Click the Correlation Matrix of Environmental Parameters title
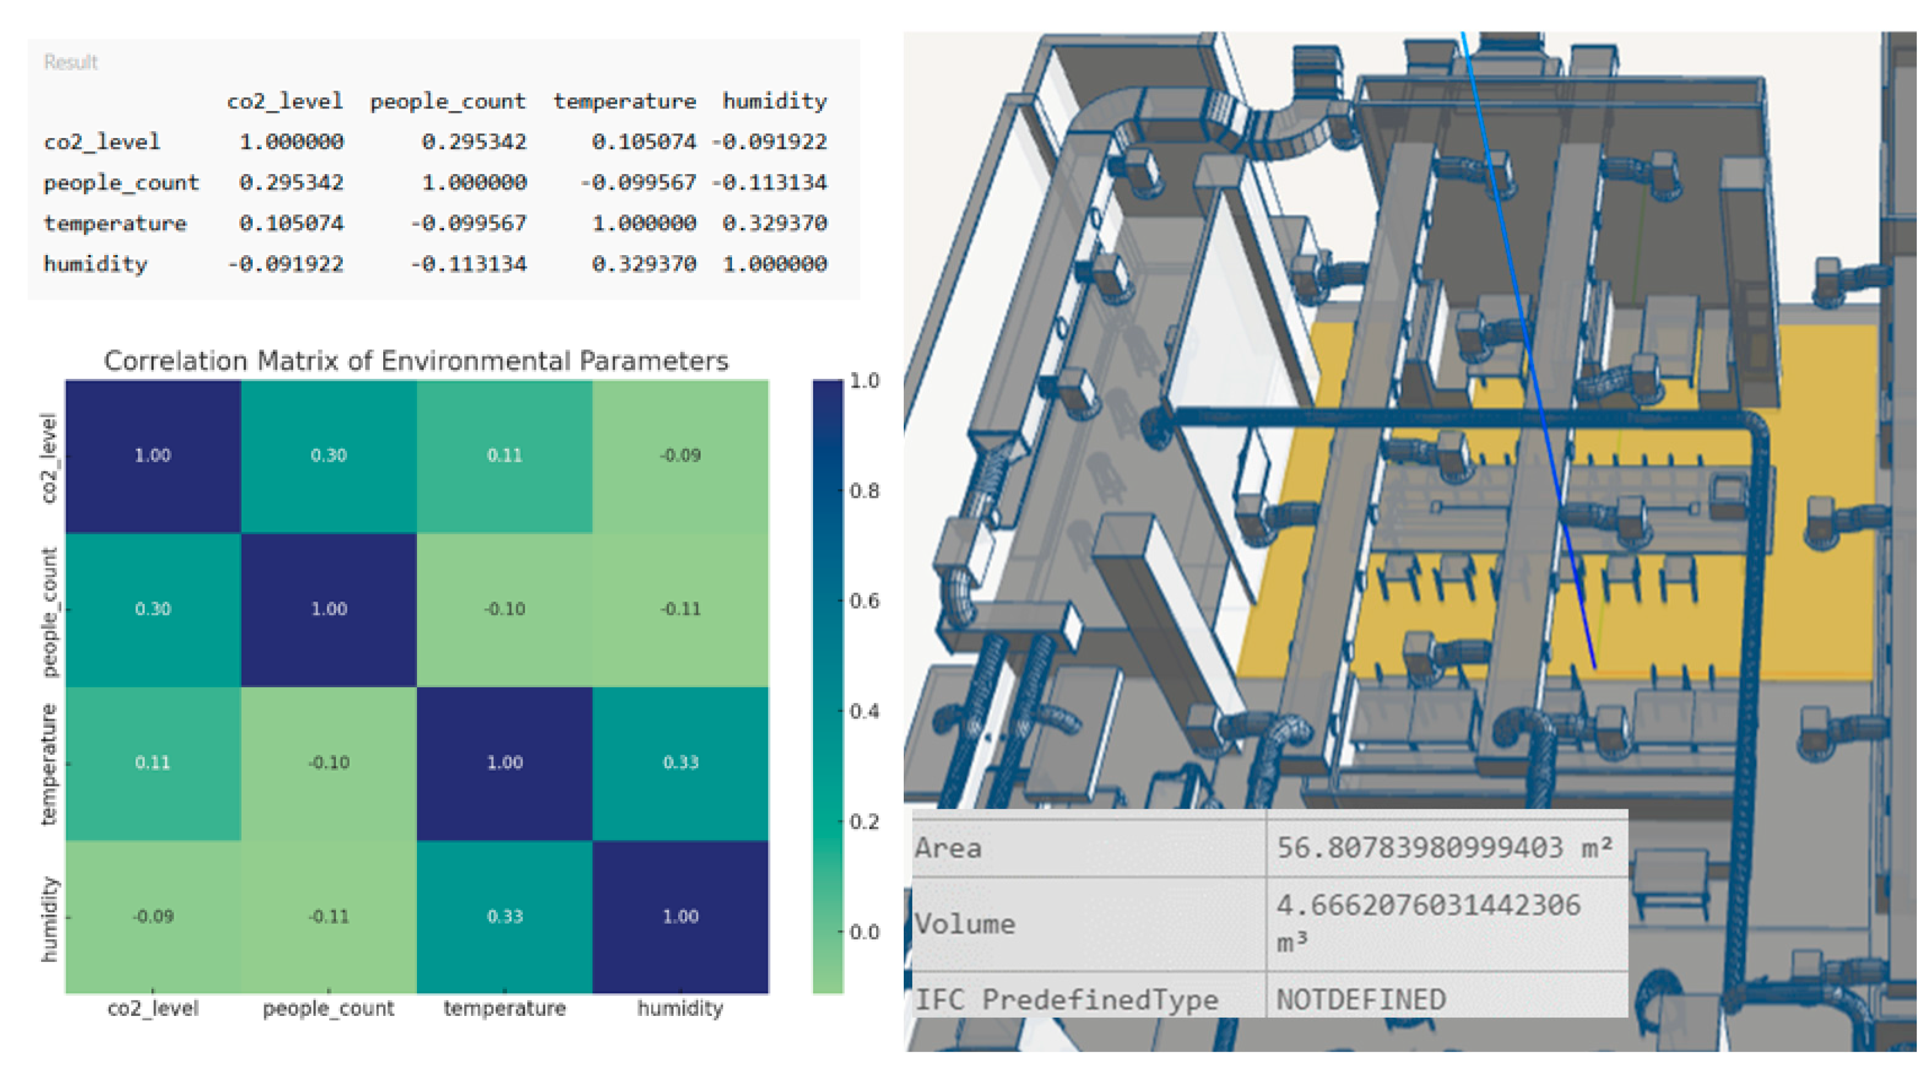The image size is (1932, 1084). click(416, 361)
